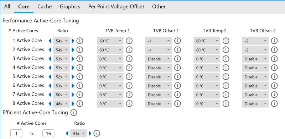Screen dimensions: 285x139
Task: Switch to the Cache tab
Action: pos(45,6)
